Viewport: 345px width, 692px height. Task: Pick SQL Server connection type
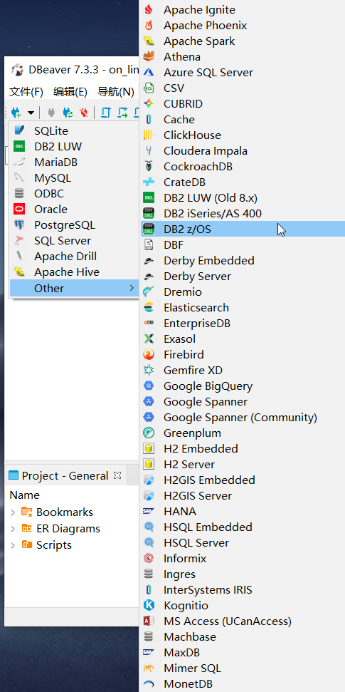74,240
